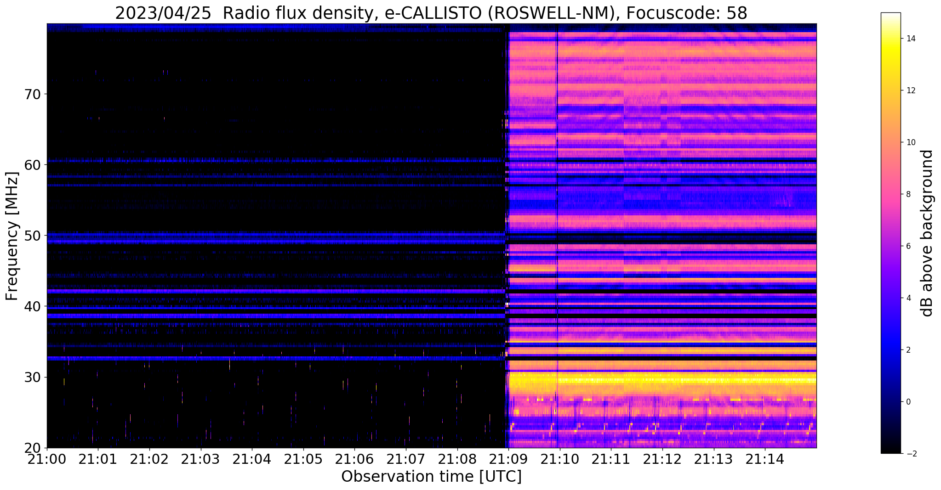Click the 21:09 time tick label

(508, 458)
